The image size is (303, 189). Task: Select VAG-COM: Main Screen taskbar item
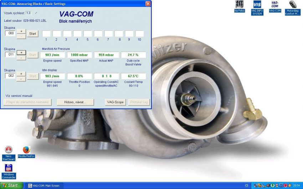(x=45, y=186)
